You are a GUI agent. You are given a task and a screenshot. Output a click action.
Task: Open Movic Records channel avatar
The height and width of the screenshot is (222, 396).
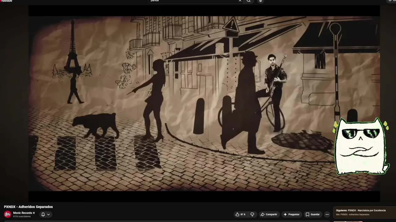[7, 214]
